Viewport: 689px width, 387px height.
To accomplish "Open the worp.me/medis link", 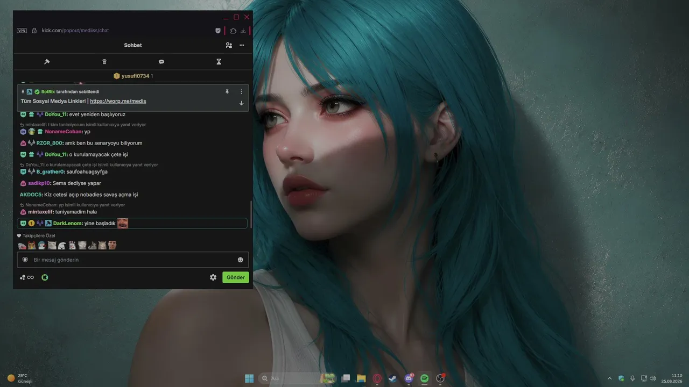I will (x=118, y=101).
